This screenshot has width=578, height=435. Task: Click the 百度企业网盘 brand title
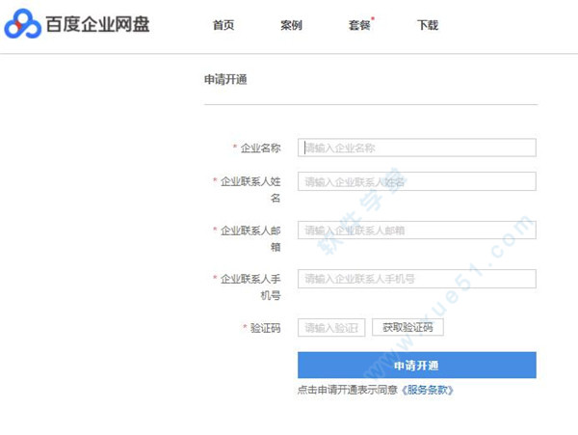pyautogui.click(x=97, y=24)
